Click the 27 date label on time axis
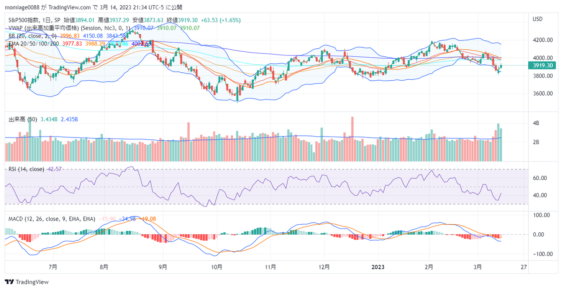Screen dimensions: 563x290 pos(524,267)
